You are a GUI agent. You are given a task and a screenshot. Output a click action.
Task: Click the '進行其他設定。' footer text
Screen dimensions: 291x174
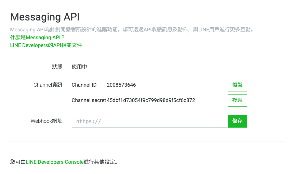[101, 162]
